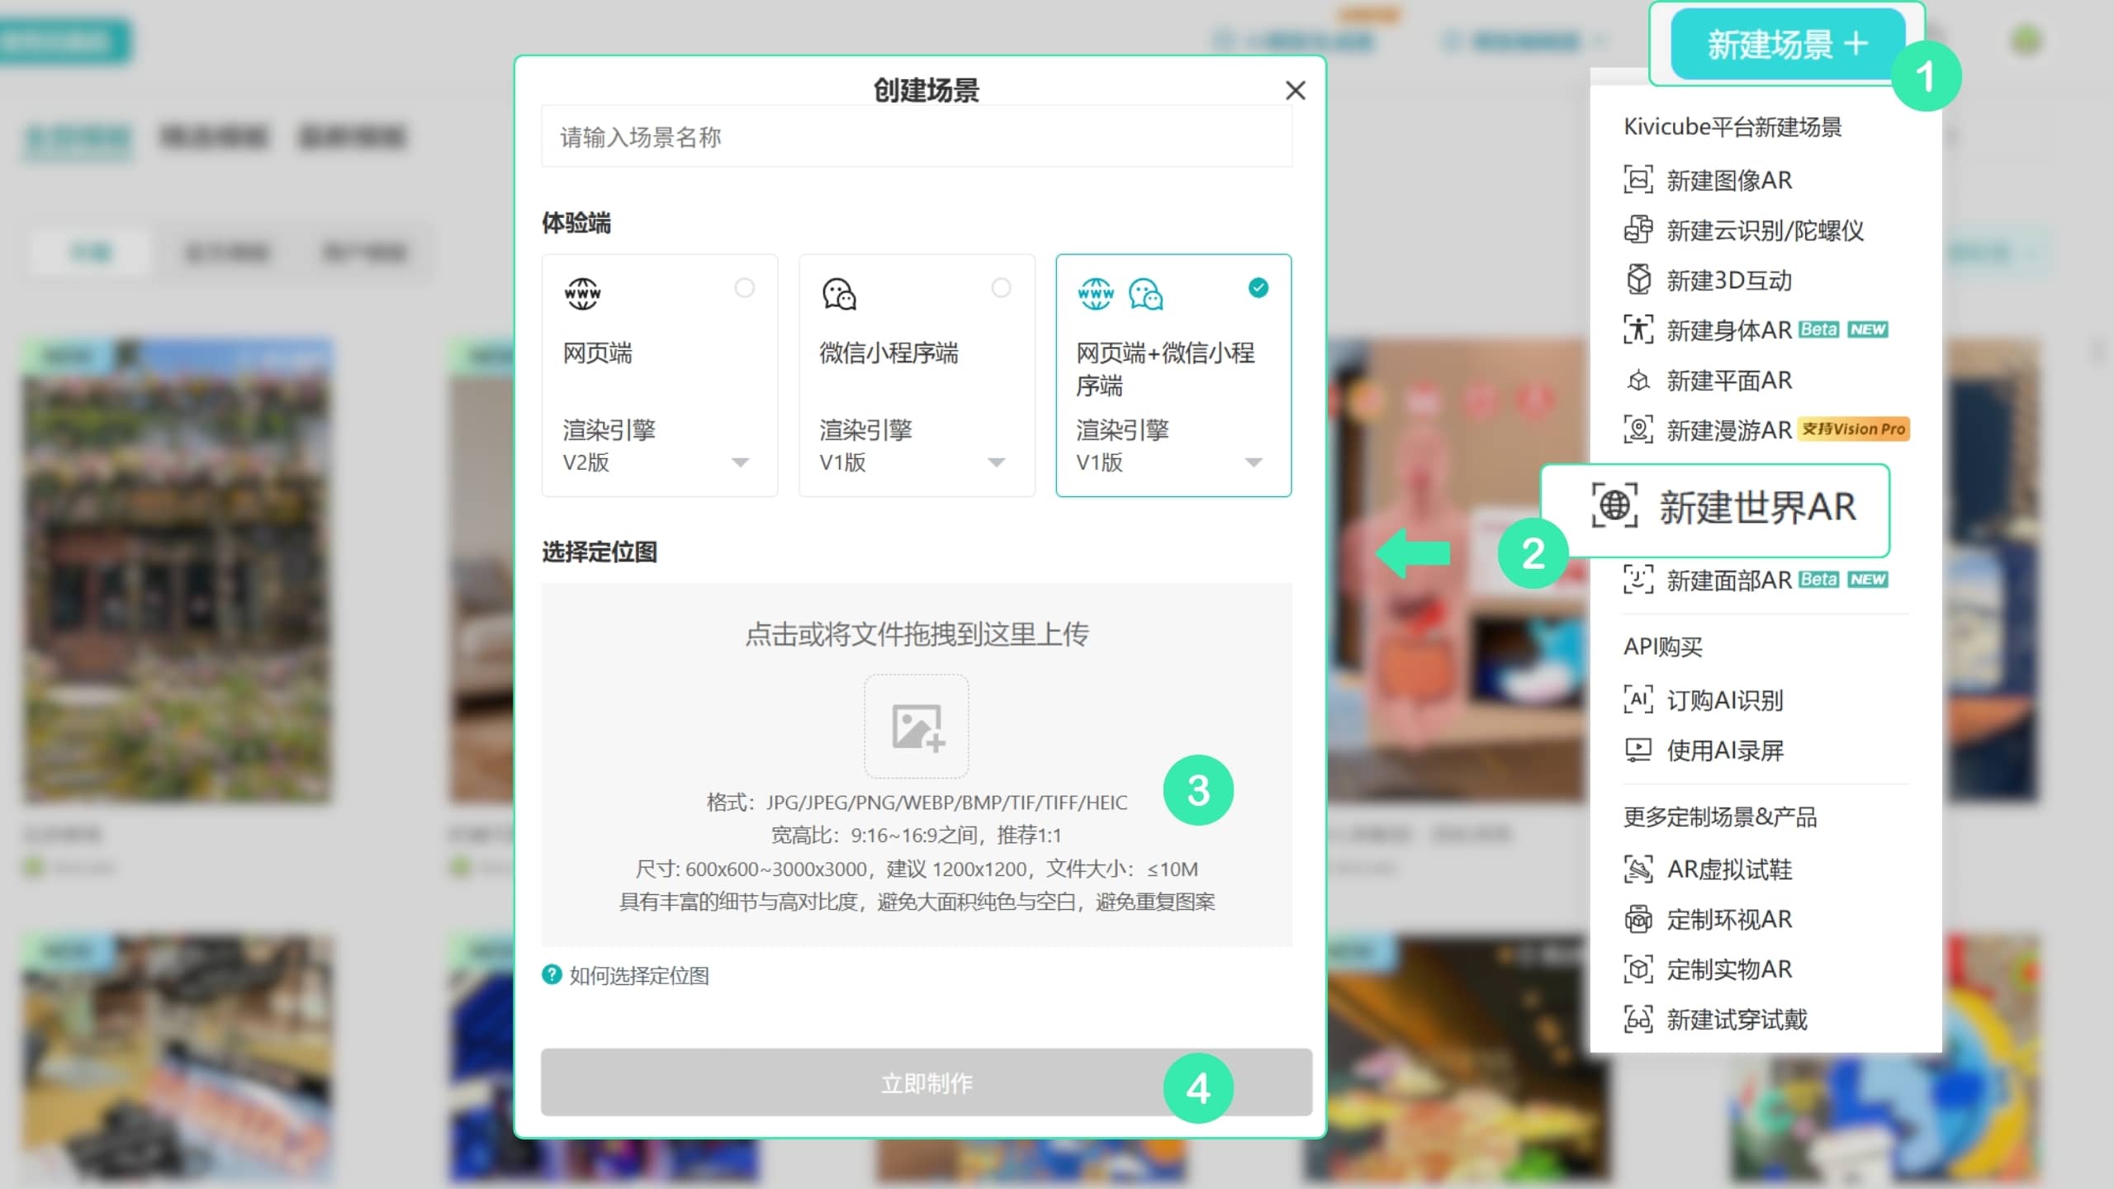
Task: Click the 微信小程序端 card label
Action: tap(889, 353)
